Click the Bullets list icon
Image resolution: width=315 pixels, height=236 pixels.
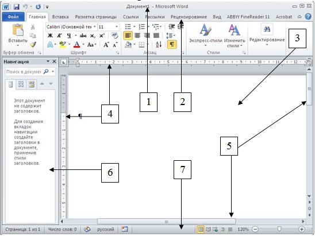[x=128, y=26]
